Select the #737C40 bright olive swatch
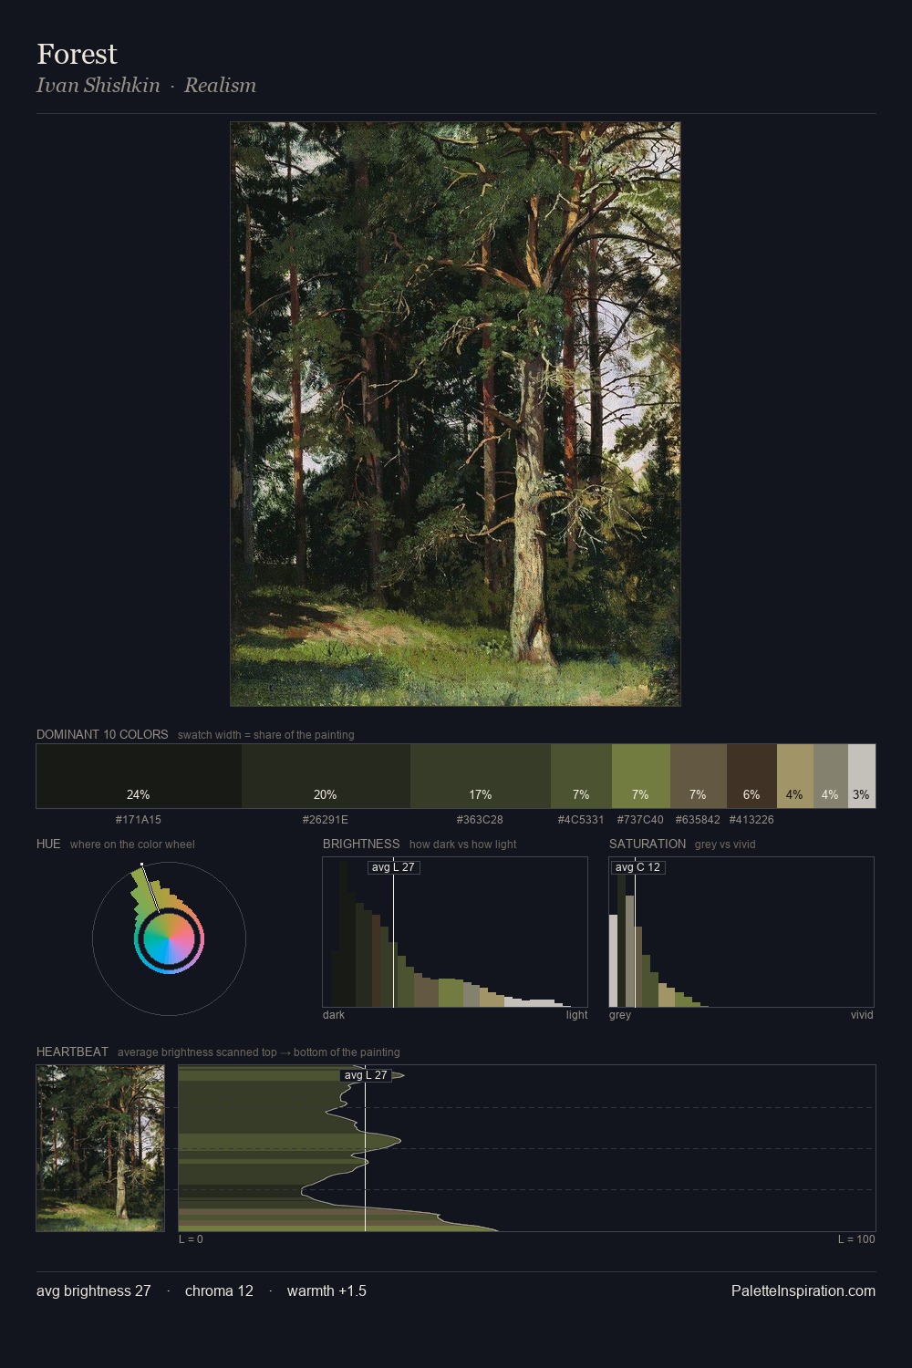Viewport: 912px width, 1368px height. (641, 776)
